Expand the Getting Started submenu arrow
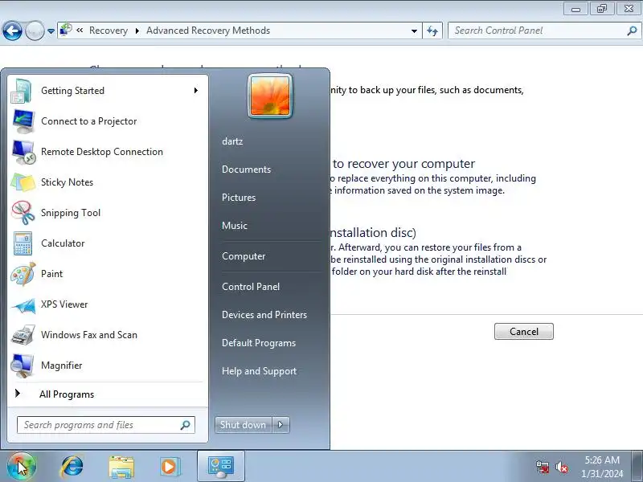Screen dimensions: 643x482 [196, 91]
